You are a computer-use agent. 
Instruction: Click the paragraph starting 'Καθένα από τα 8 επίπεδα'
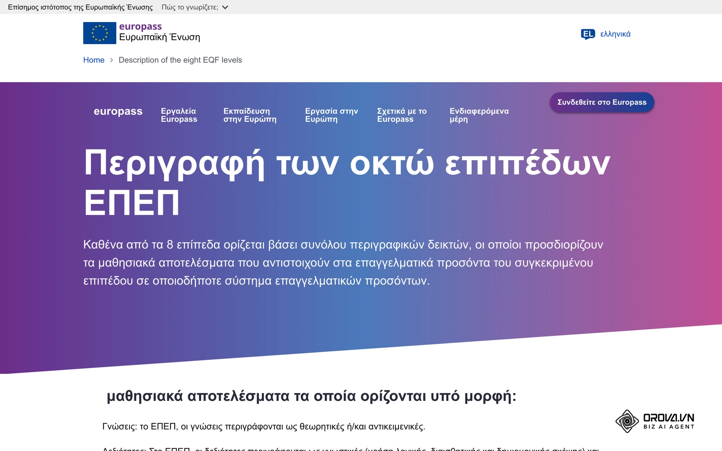pyautogui.click(x=343, y=263)
